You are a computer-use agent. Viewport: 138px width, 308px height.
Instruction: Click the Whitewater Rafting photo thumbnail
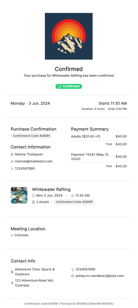click(19, 195)
